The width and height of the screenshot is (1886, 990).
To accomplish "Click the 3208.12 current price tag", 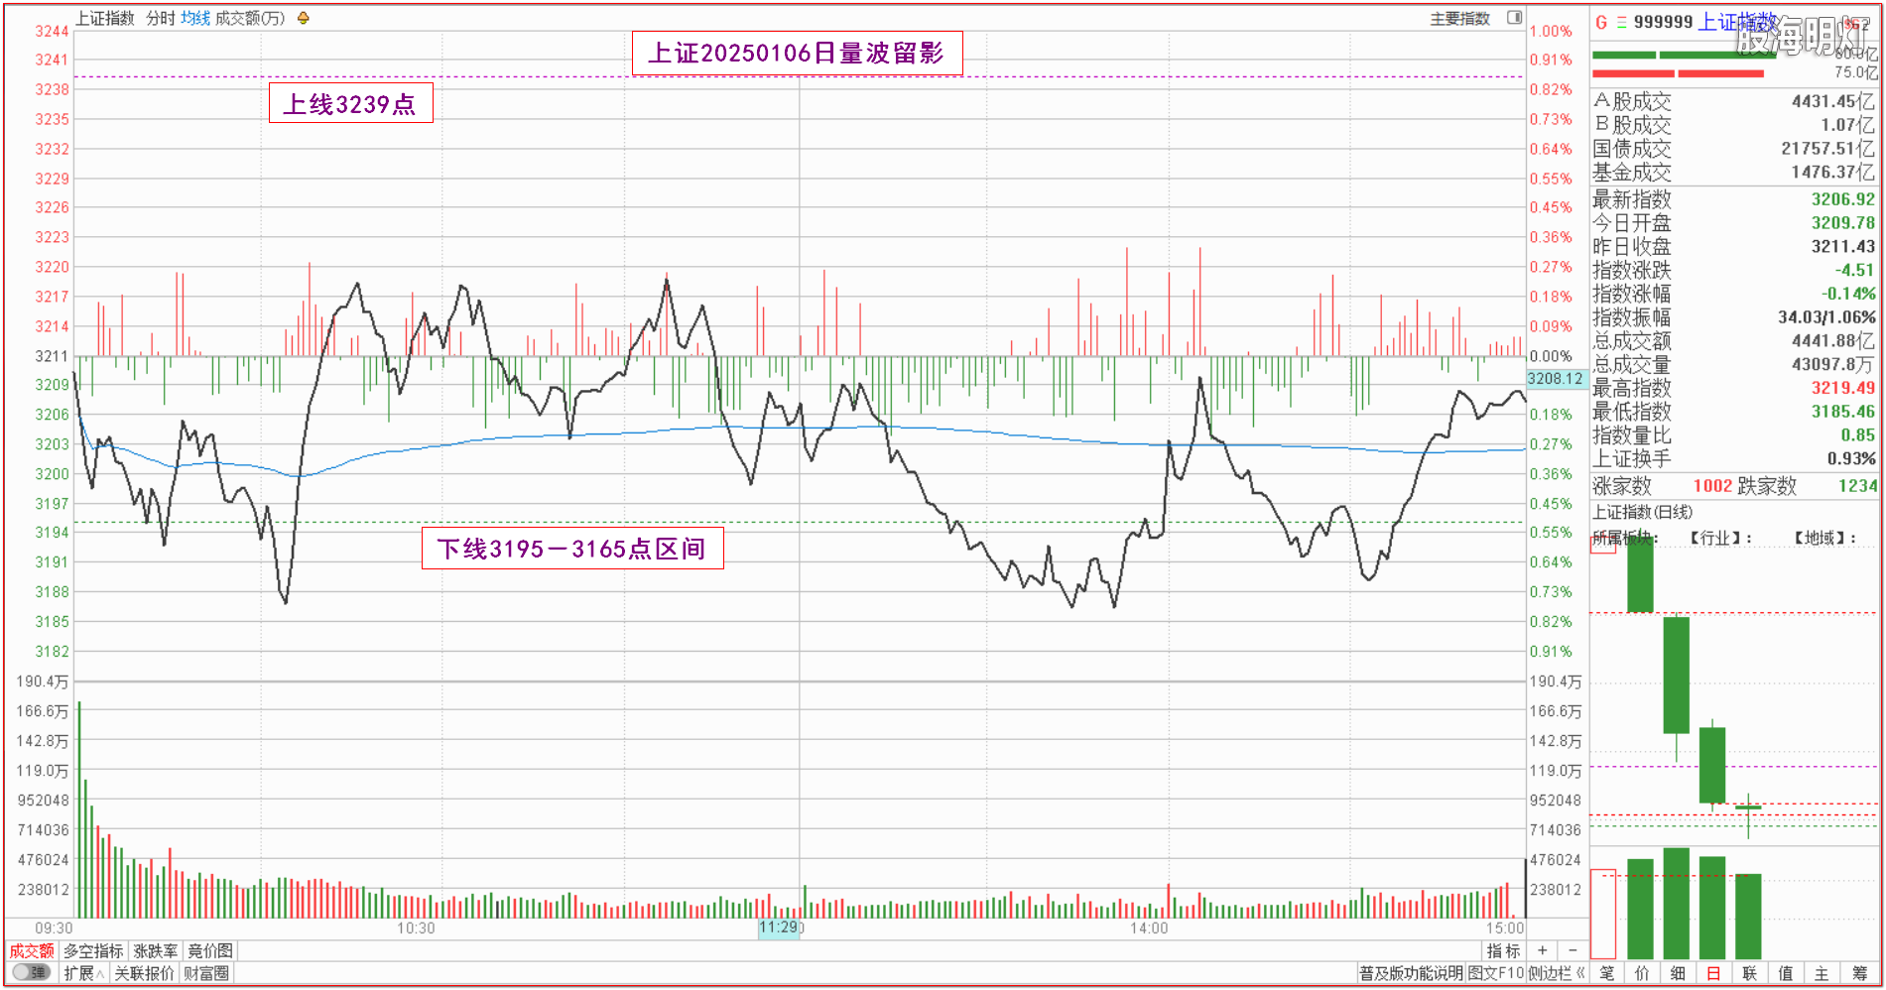I will (x=1555, y=379).
